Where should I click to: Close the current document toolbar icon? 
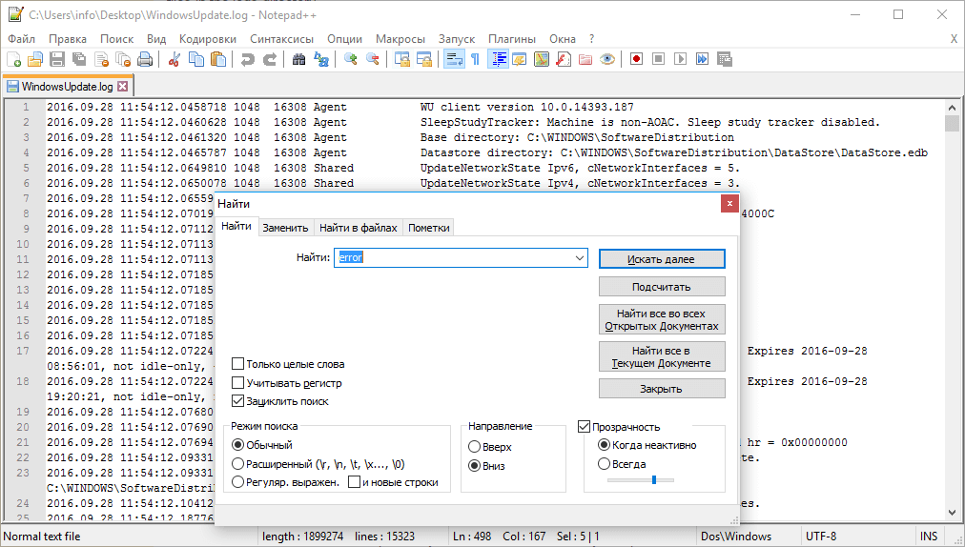coord(101,60)
